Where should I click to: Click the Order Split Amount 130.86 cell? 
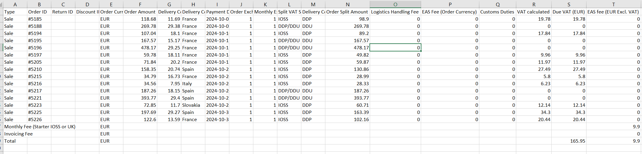[347, 69]
